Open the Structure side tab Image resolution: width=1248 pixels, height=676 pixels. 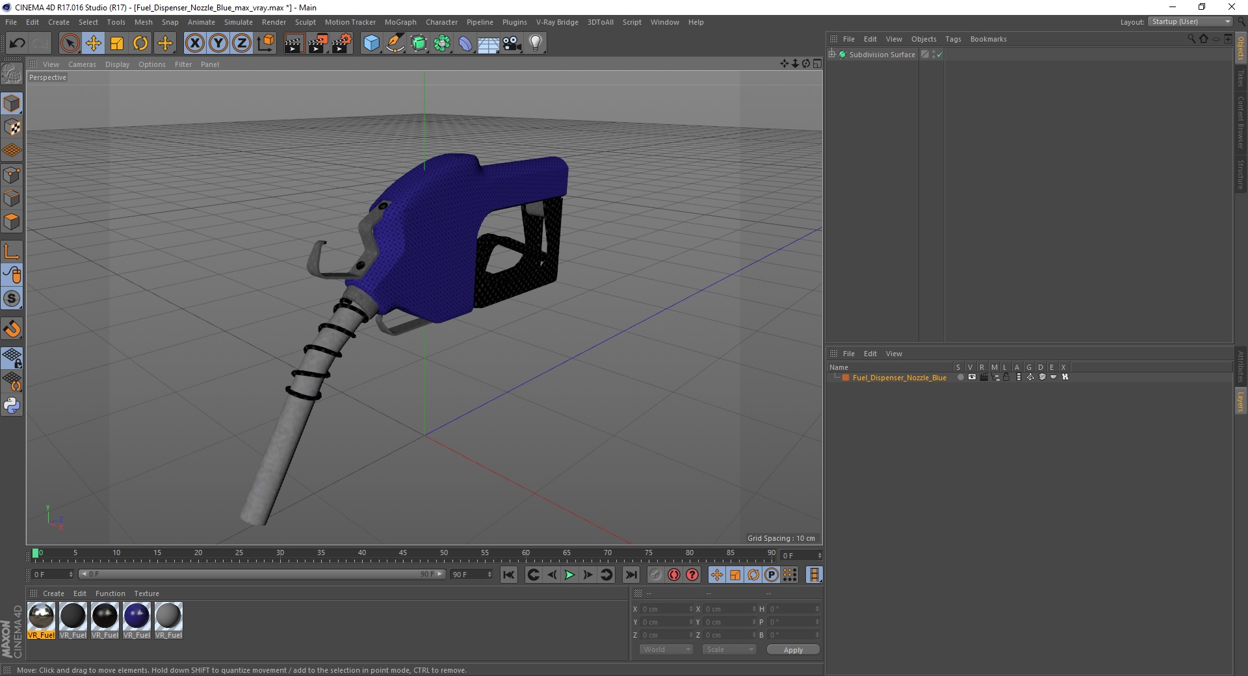[1241, 174]
